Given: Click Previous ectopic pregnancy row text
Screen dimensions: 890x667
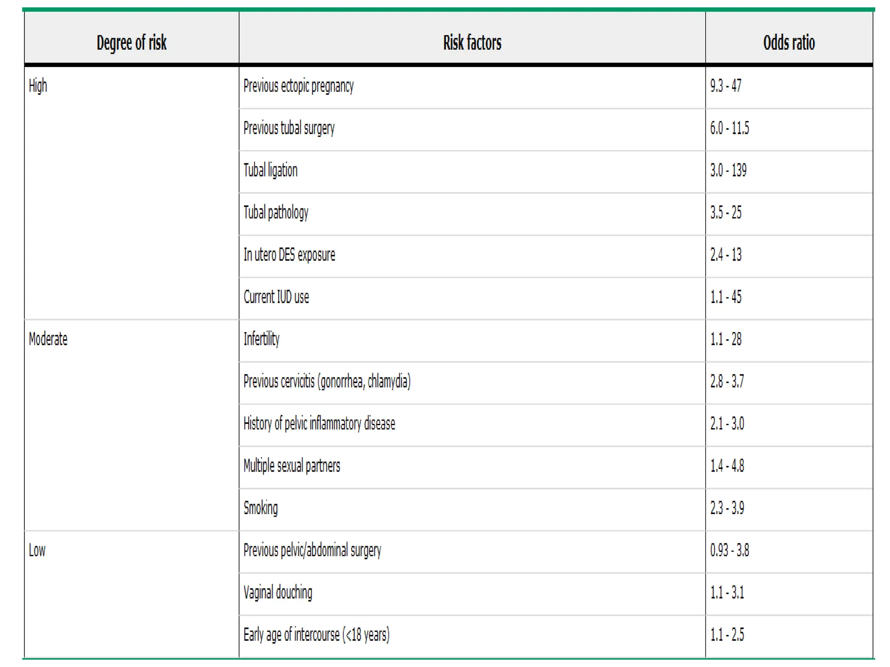Looking at the screenshot, I should tap(299, 86).
